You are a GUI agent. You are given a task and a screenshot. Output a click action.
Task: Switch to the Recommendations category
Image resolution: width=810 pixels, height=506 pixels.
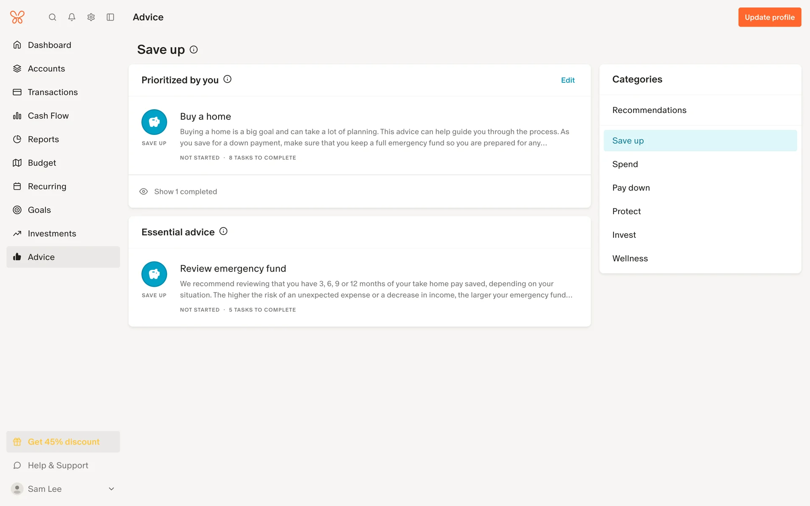tap(649, 110)
